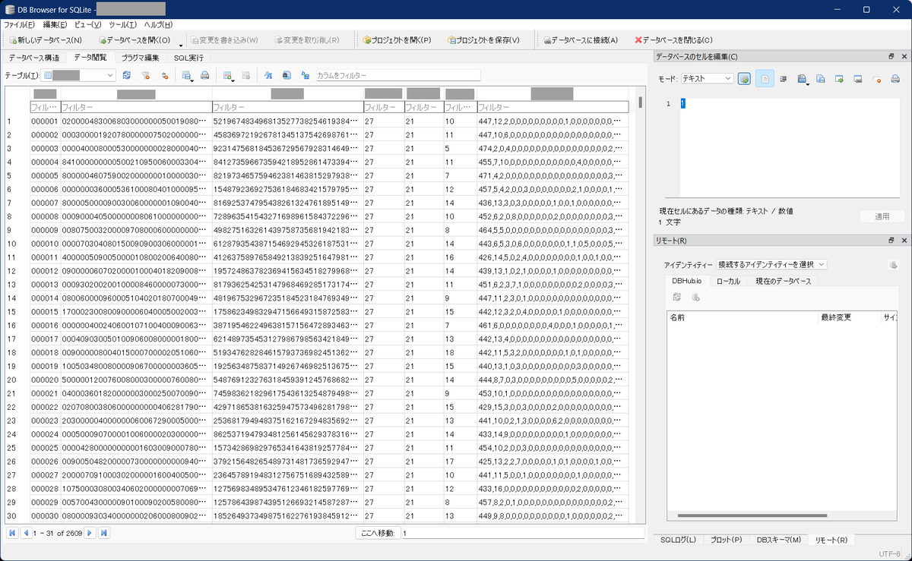Toggle auto-switch mode icon beside mode combo
912x561 pixels.
coord(744,78)
